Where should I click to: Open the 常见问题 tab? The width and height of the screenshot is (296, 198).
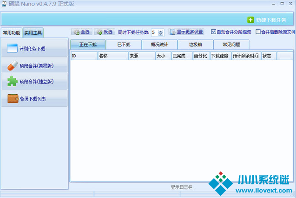point(231,45)
